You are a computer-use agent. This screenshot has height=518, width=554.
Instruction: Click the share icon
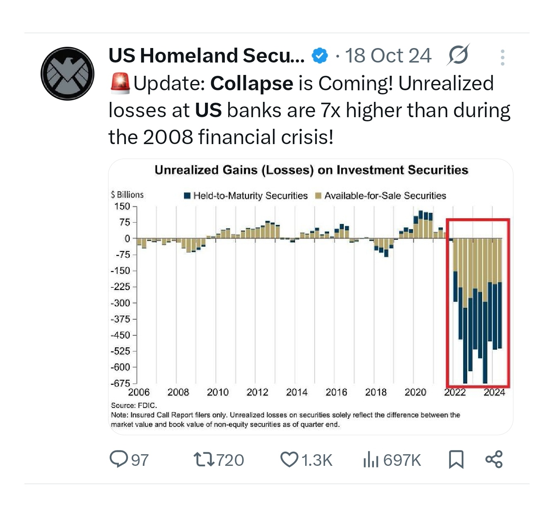(x=494, y=459)
